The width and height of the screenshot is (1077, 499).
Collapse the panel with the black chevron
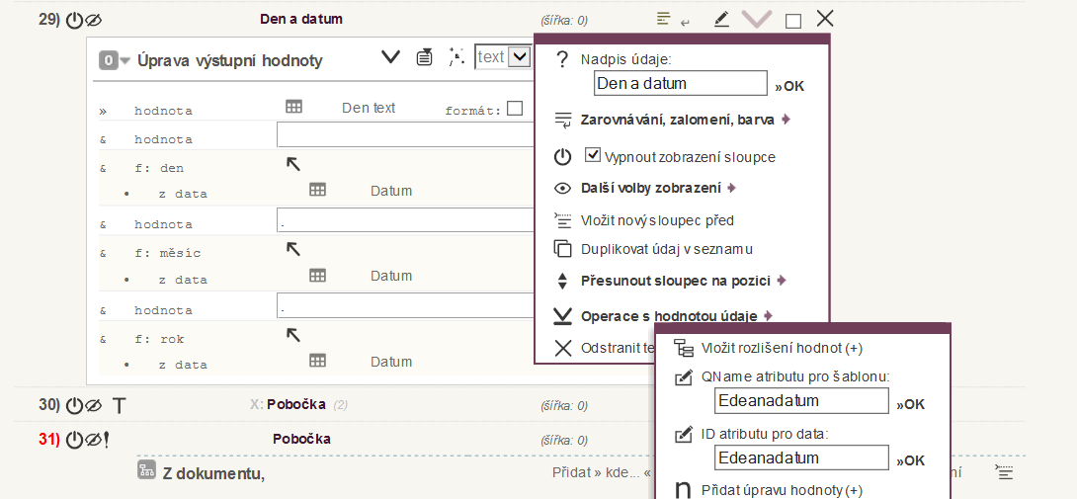click(x=390, y=57)
